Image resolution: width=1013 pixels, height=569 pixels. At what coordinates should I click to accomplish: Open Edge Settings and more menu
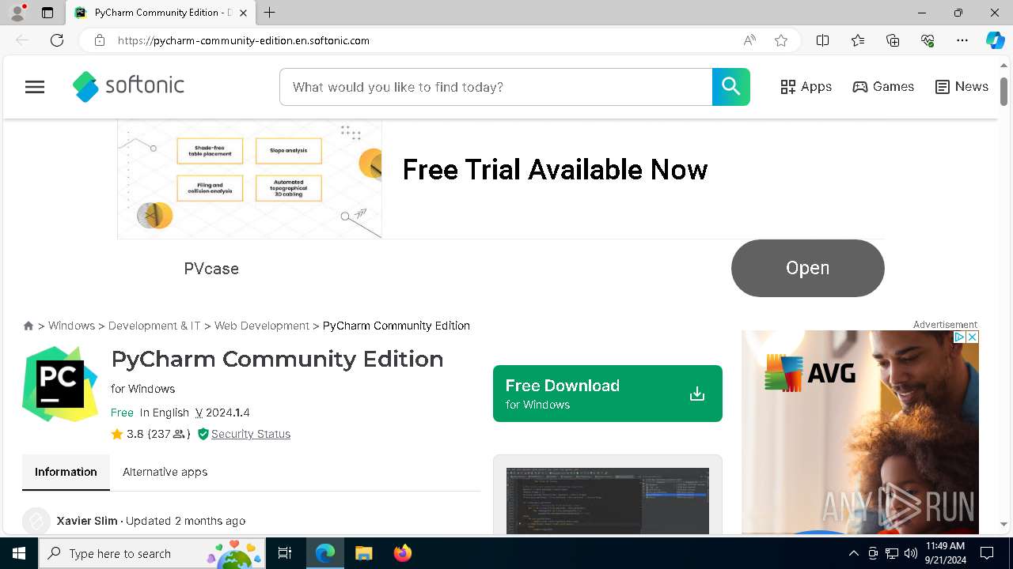[962, 40]
